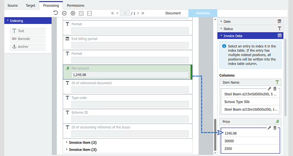
Task: Click the Net amount value field 1,245.98
Action: point(130,75)
